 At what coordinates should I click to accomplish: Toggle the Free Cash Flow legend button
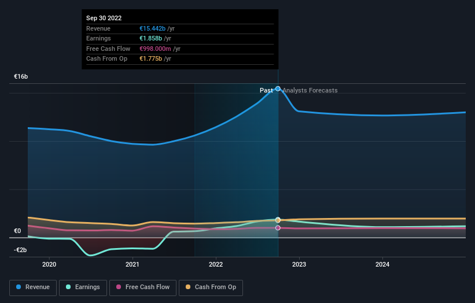143,287
